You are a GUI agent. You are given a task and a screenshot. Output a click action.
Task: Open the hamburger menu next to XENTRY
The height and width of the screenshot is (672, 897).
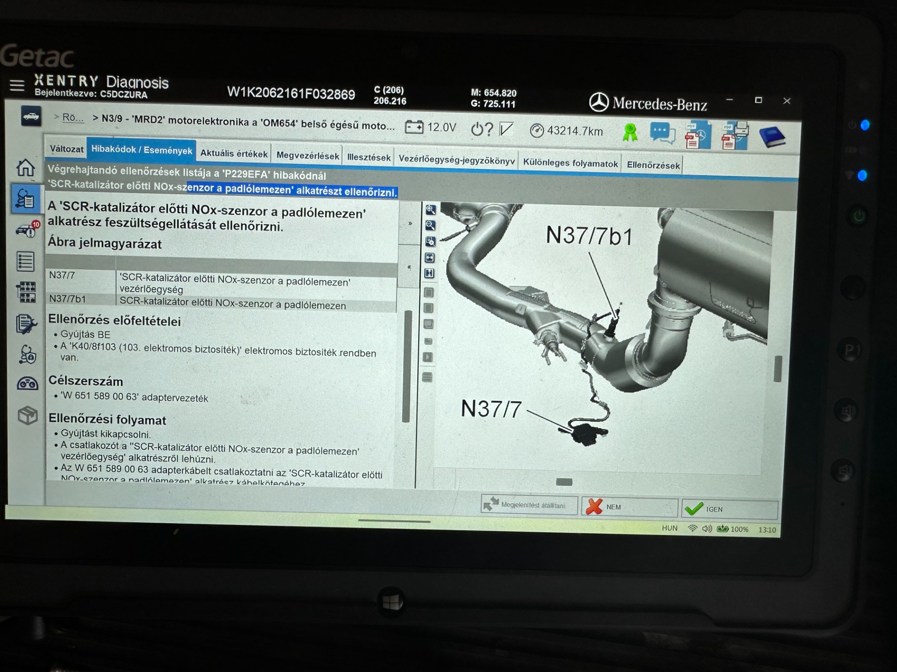[x=17, y=85]
